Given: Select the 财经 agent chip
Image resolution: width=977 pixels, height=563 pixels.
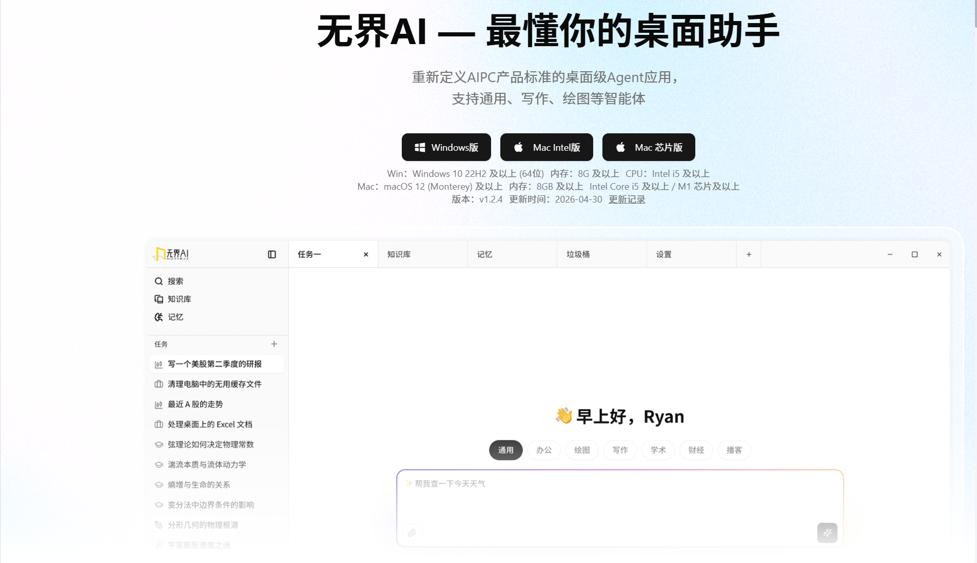Looking at the screenshot, I should click(696, 450).
